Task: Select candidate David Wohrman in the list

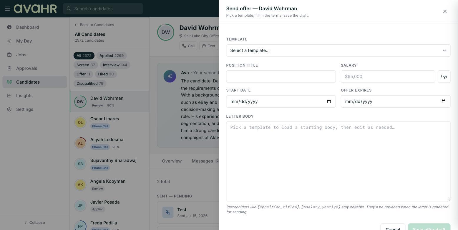Action: point(109,102)
